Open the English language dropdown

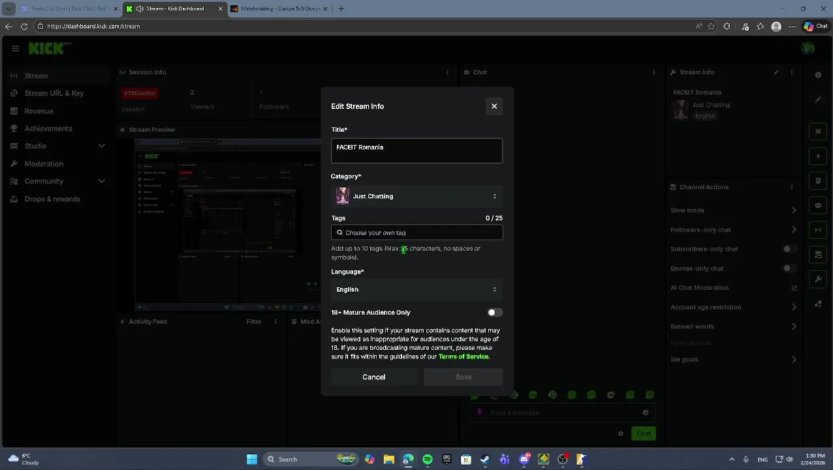(x=417, y=289)
